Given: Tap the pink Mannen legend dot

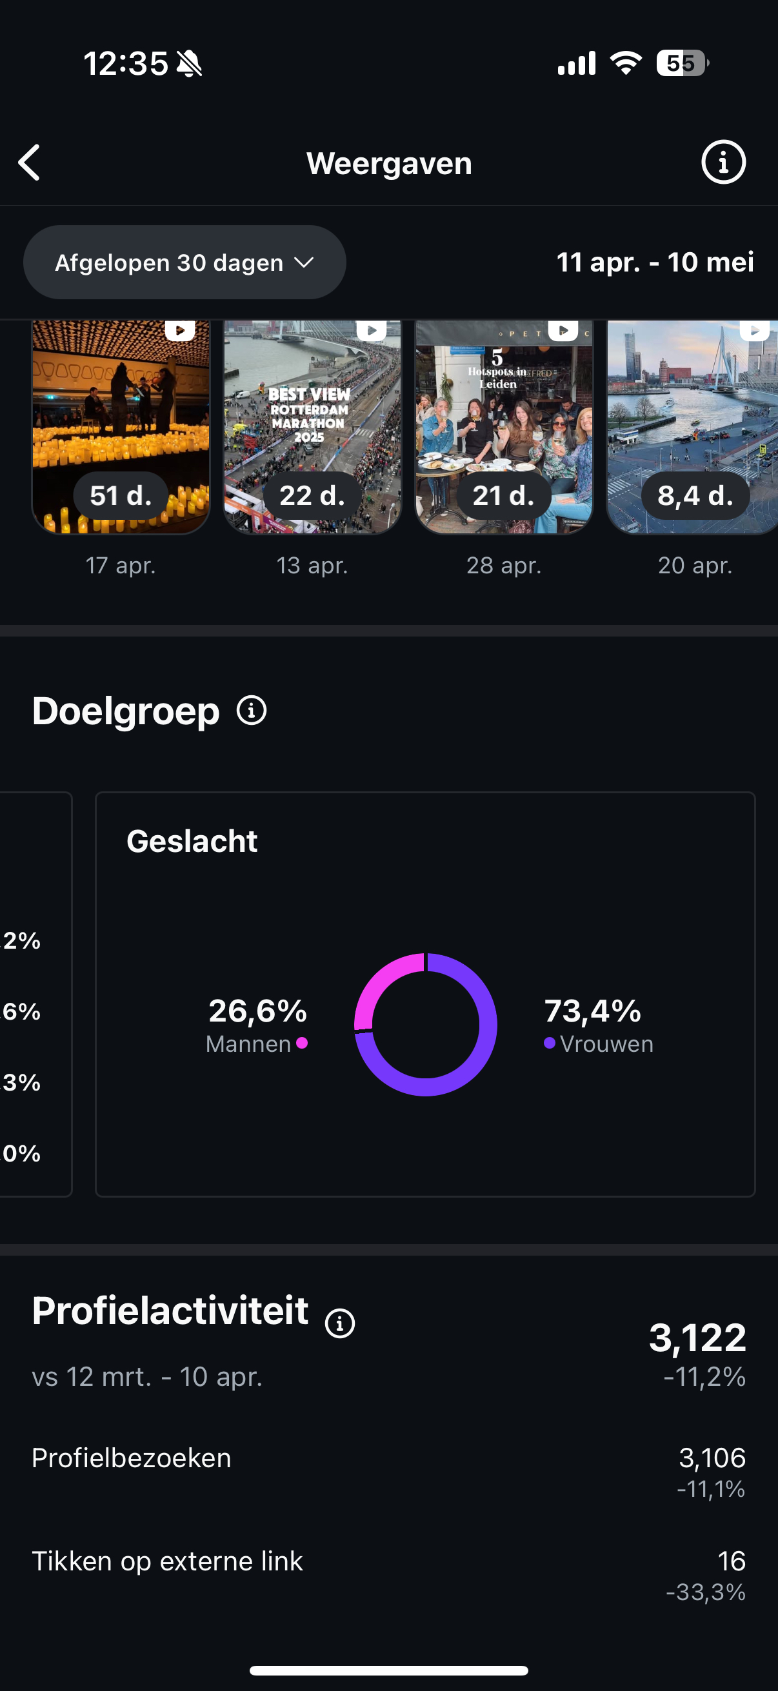Looking at the screenshot, I should click(302, 1042).
